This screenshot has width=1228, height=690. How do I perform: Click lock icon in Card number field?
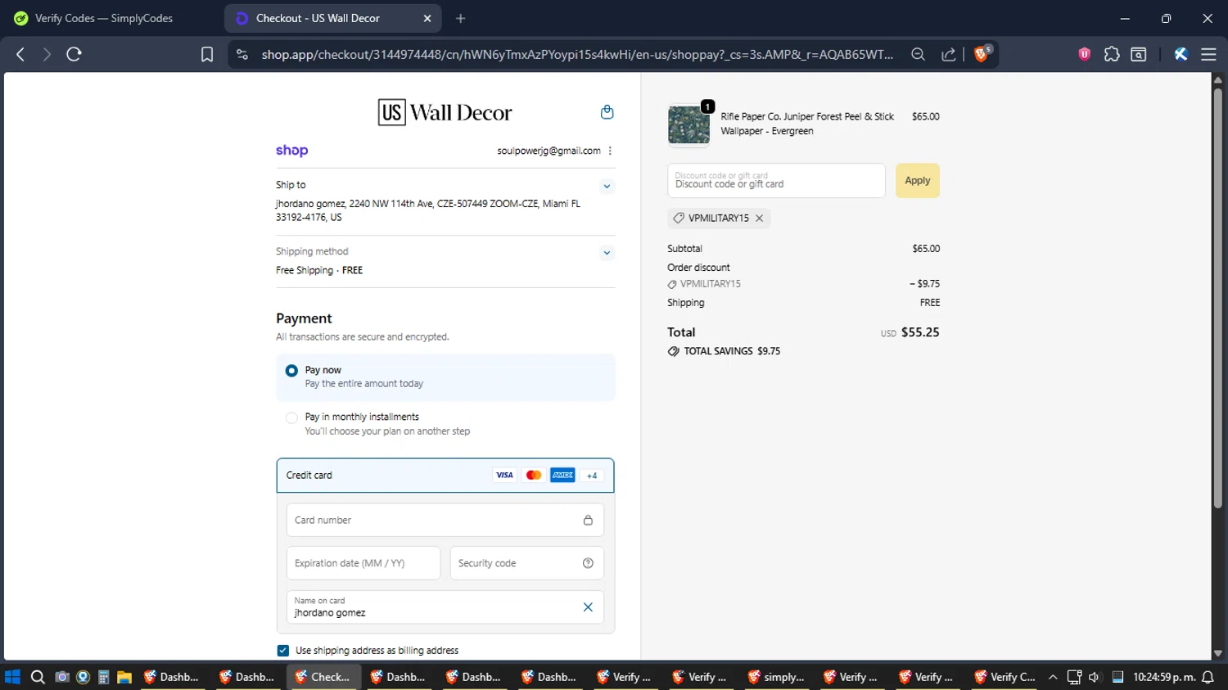click(588, 521)
